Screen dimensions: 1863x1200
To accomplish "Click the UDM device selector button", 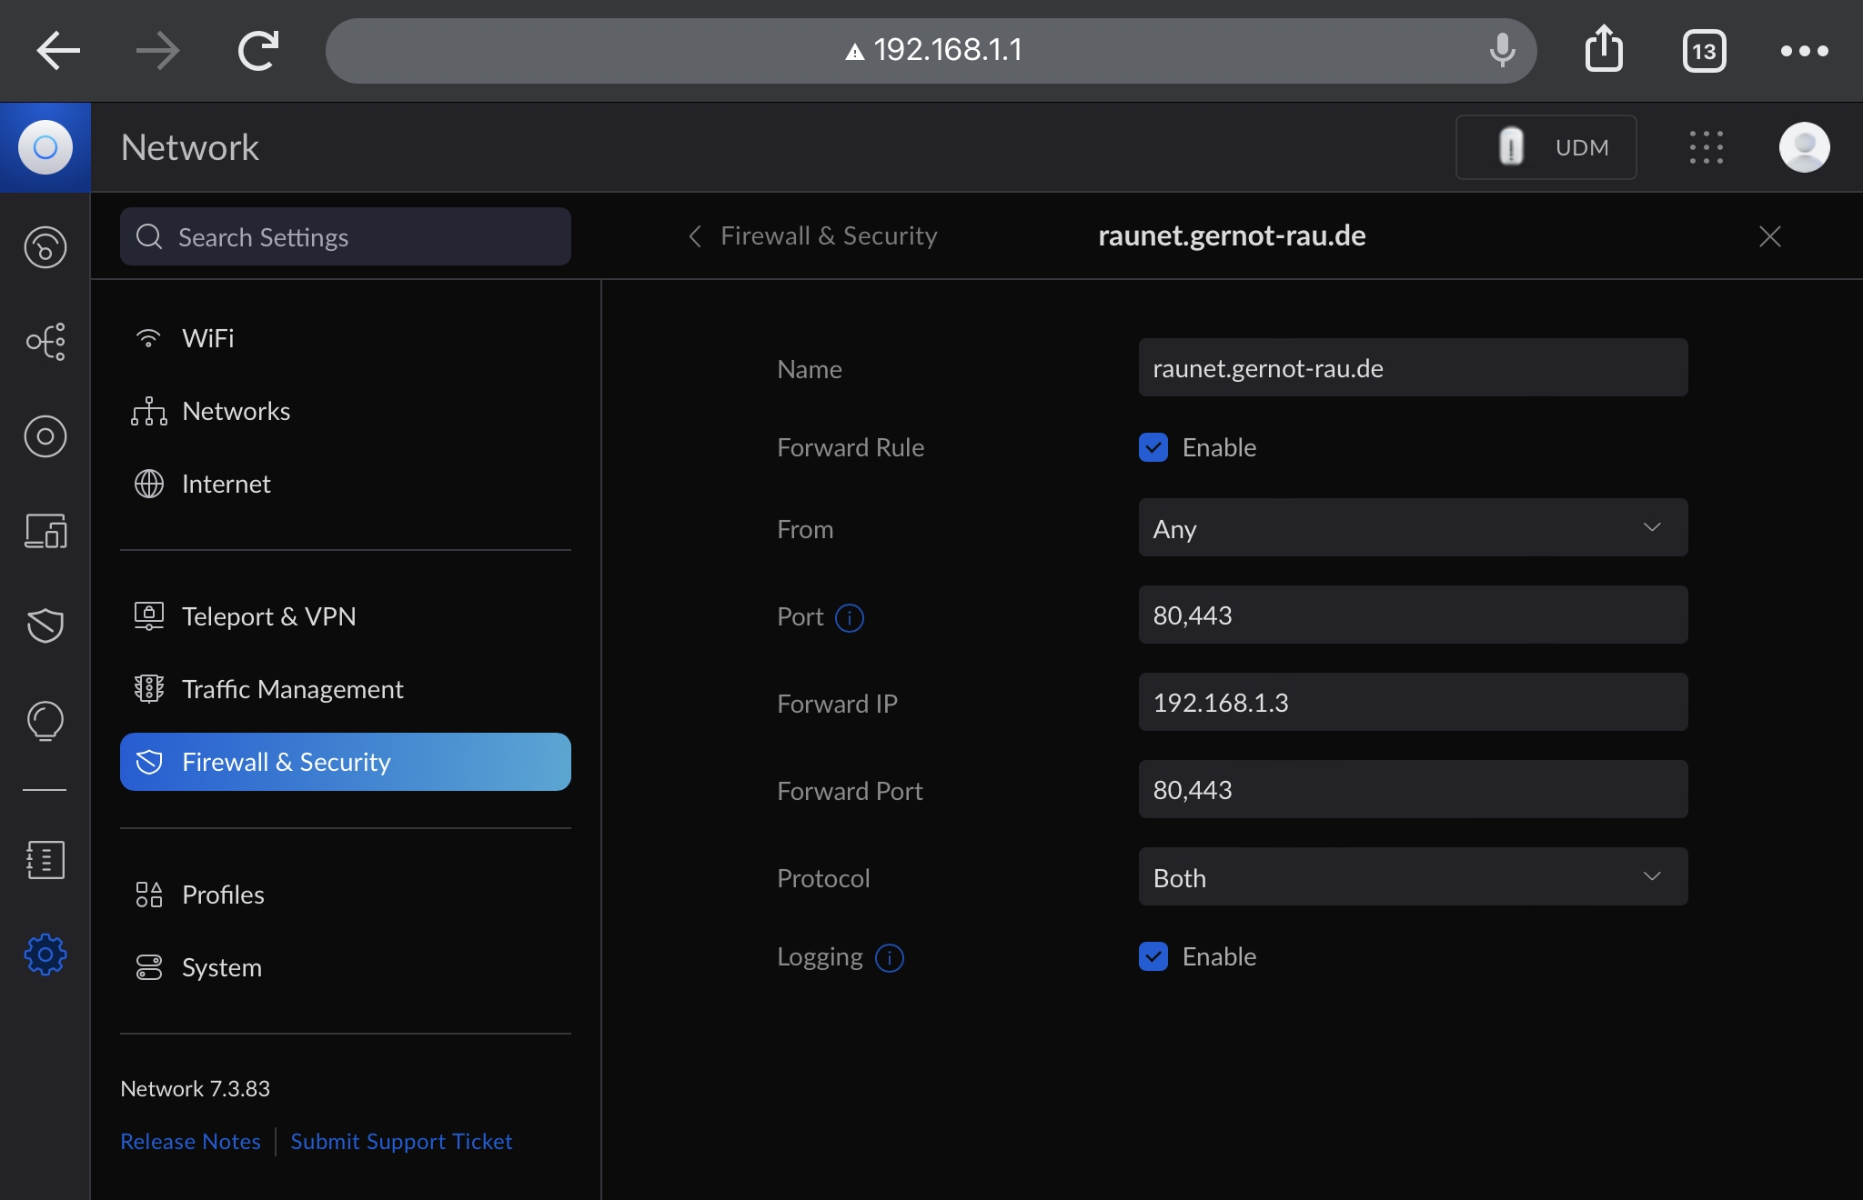I will 1546,147.
